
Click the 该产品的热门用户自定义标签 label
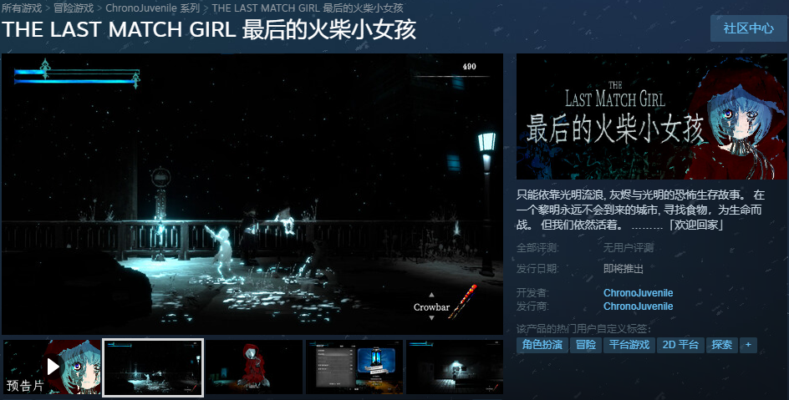pos(583,329)
